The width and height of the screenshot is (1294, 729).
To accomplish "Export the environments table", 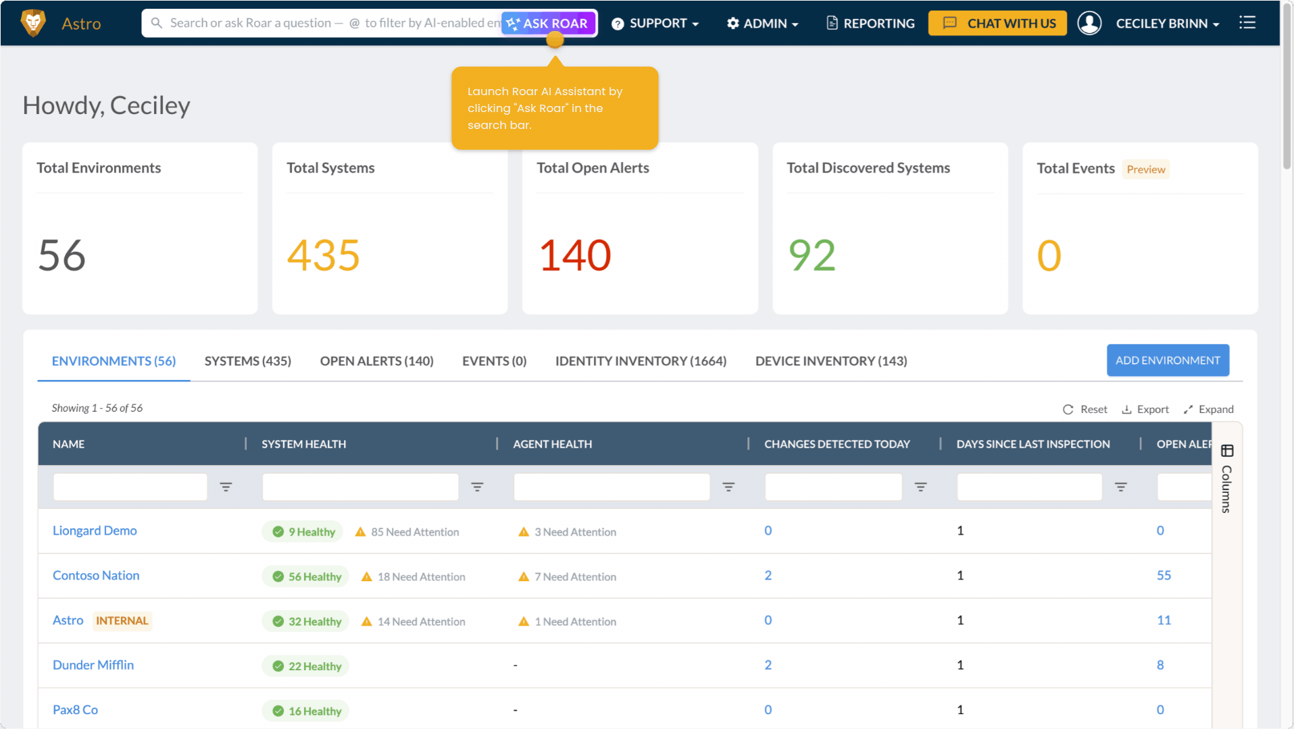I will 1145,409.
